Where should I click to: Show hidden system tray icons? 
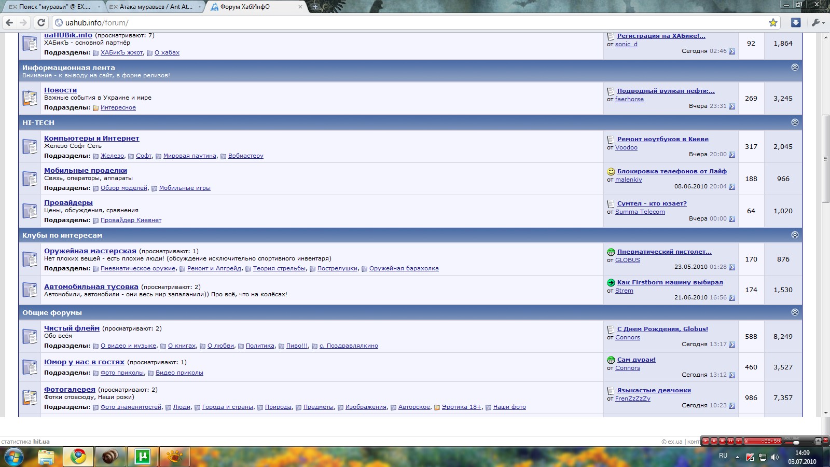737,457
